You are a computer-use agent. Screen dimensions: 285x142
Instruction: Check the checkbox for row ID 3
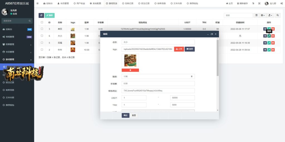tap(42, 29)
